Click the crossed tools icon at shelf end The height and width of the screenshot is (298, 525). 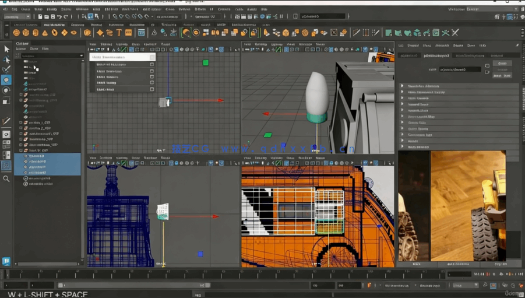coord(455,33)
